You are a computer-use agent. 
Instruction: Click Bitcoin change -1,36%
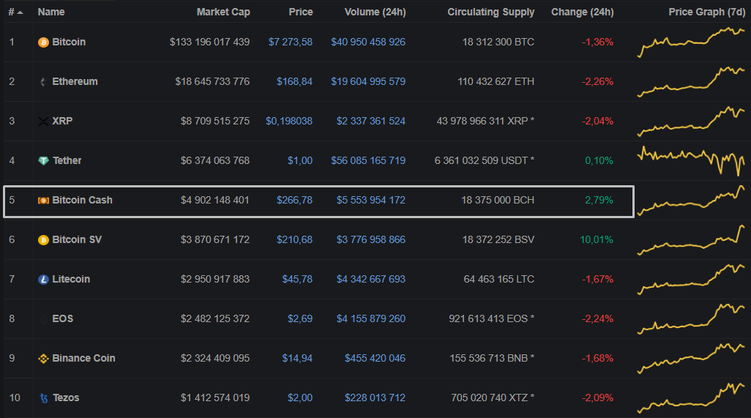pyautogui.click(x=597, y=42)
